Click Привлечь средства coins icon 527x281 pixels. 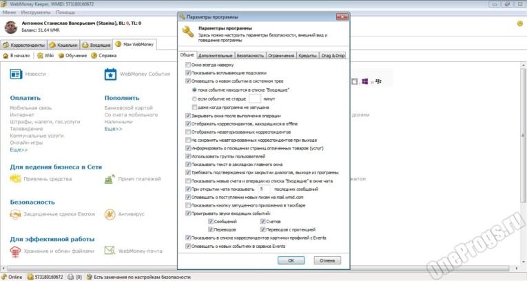tap(15, 179)
